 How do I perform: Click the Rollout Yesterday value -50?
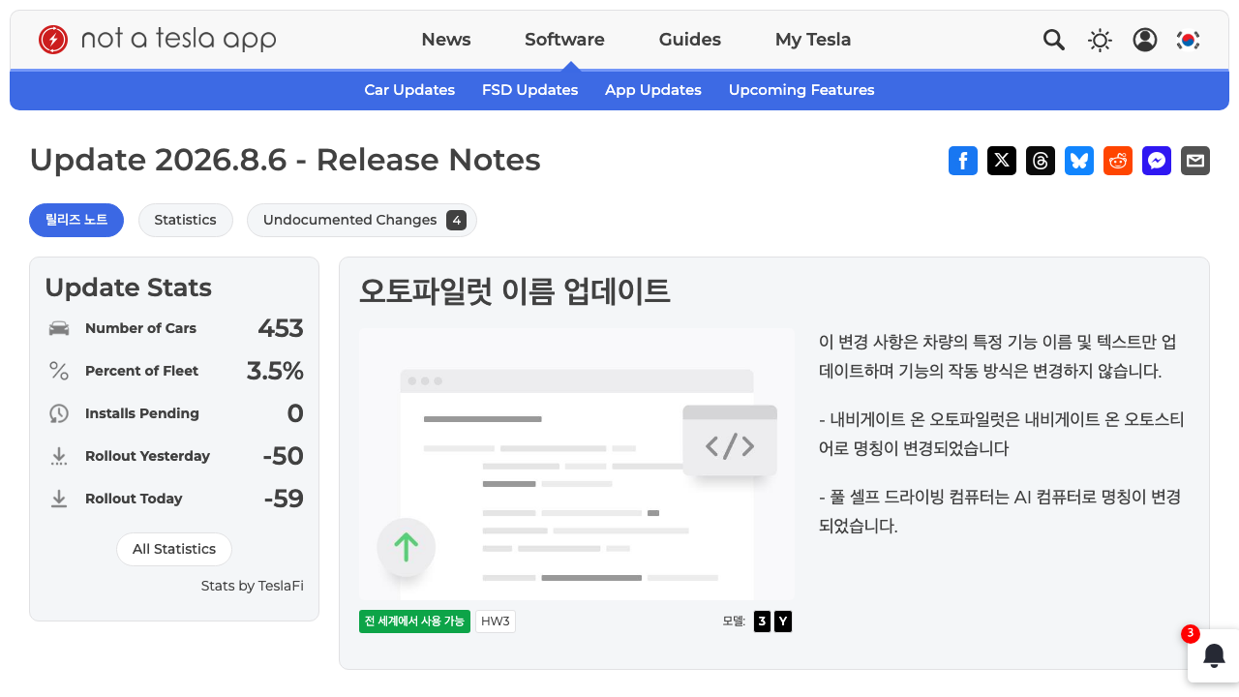[283, 456]
